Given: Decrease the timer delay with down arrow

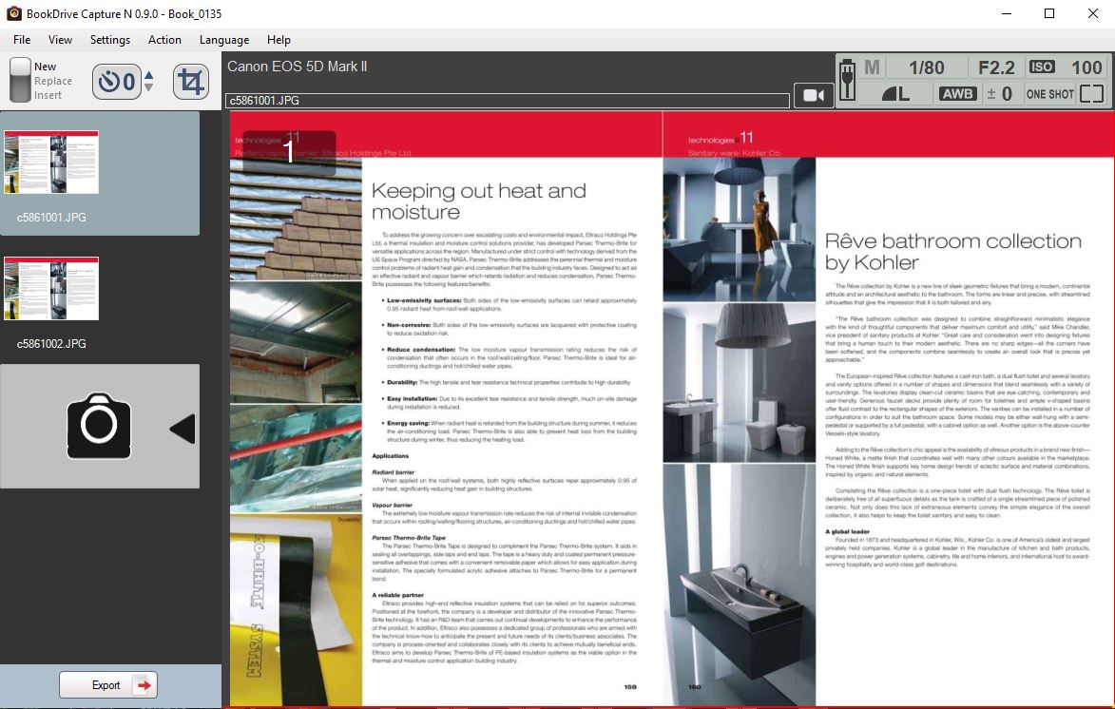Looking at the screenshot, I should pos(148,87).
